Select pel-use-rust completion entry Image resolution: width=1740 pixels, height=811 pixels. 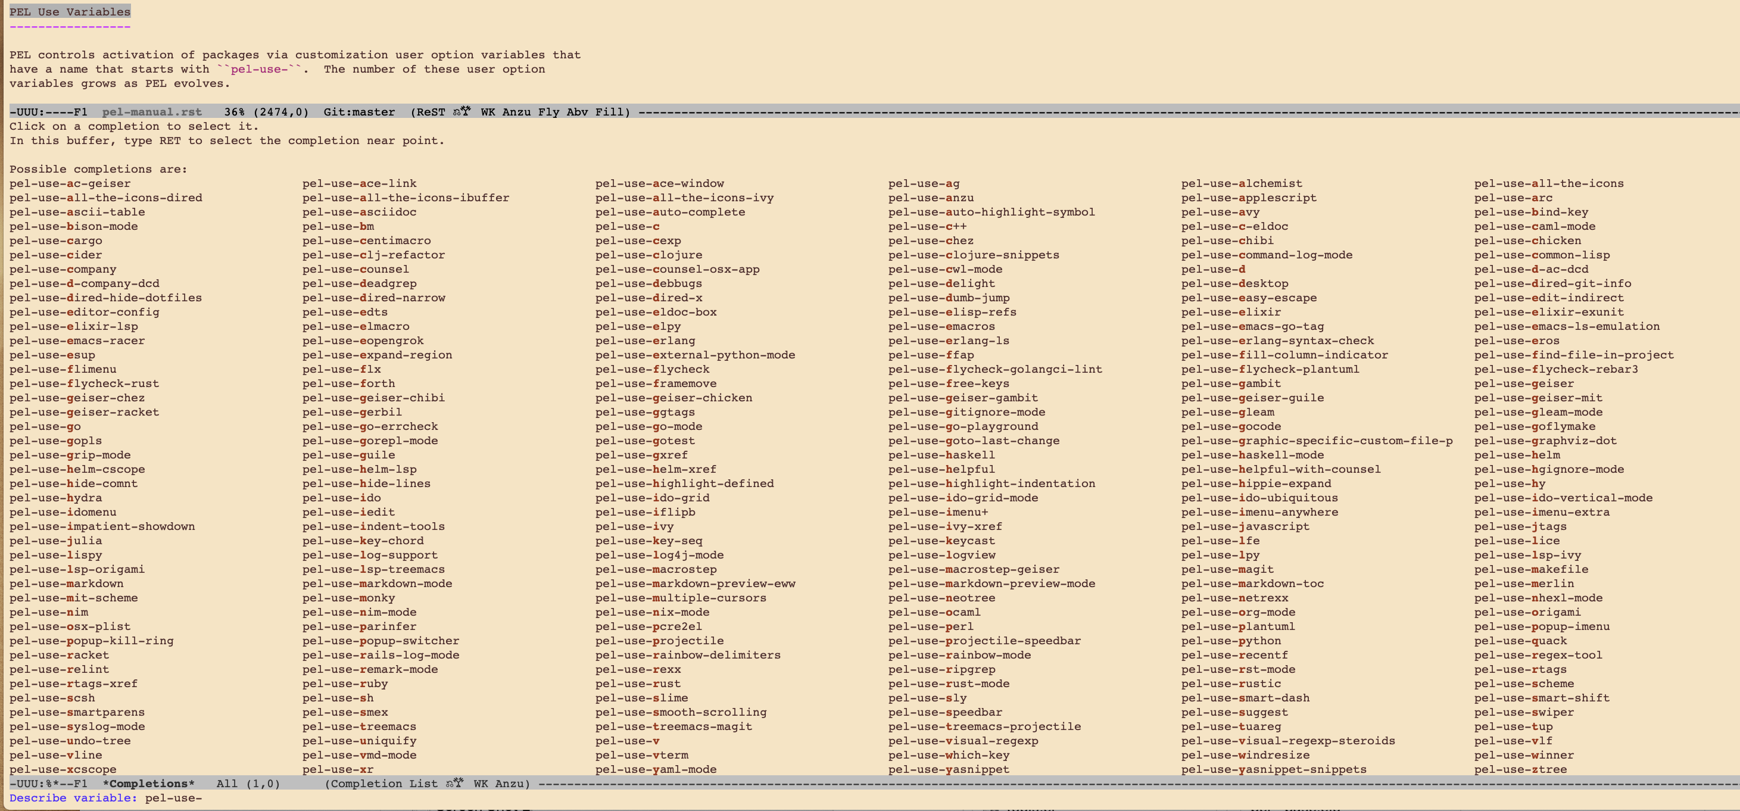638,684
